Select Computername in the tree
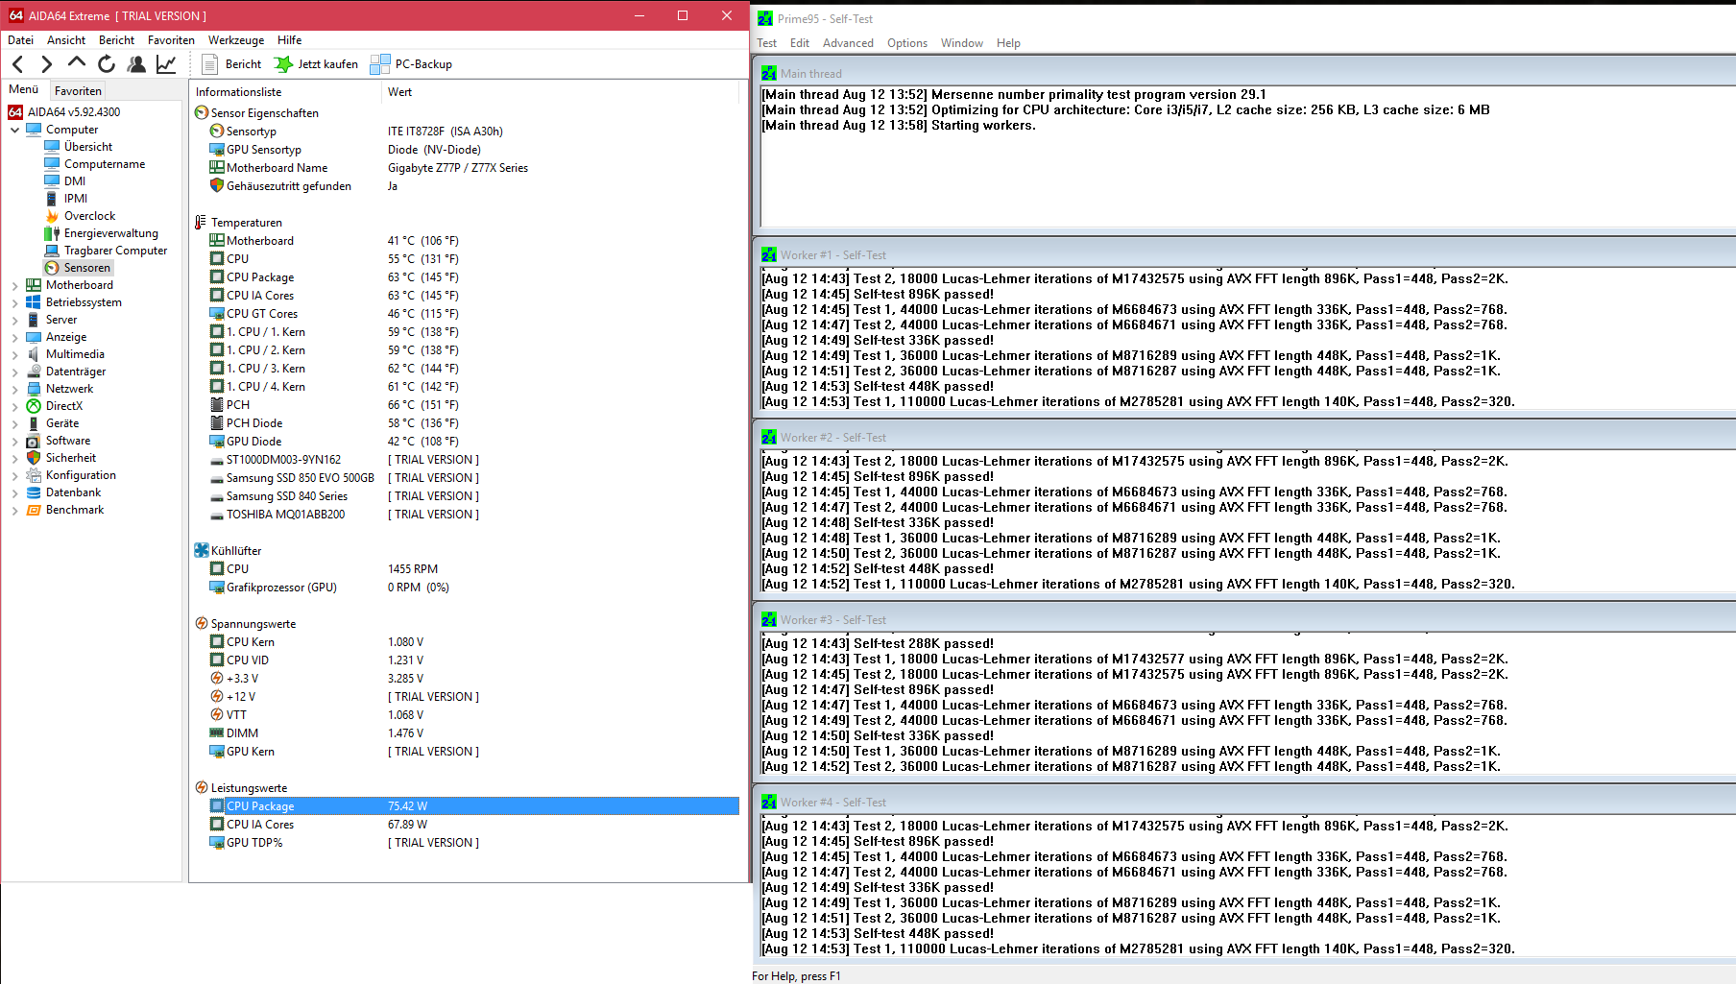Screen dimensions: 1736x984 [95, 164]
